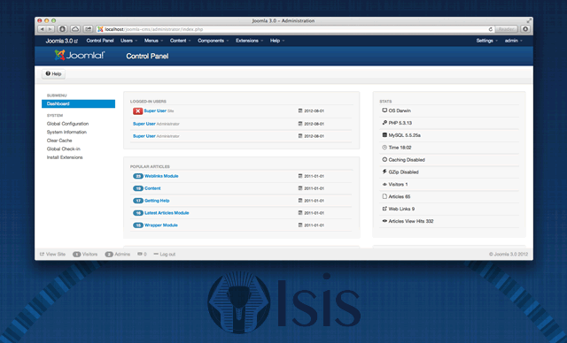Click the Joomla! logo in the header
This screenshot has width=567, height=343.
point(80,55)
